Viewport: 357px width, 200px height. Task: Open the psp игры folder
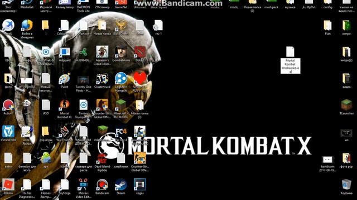pos(46,132)
